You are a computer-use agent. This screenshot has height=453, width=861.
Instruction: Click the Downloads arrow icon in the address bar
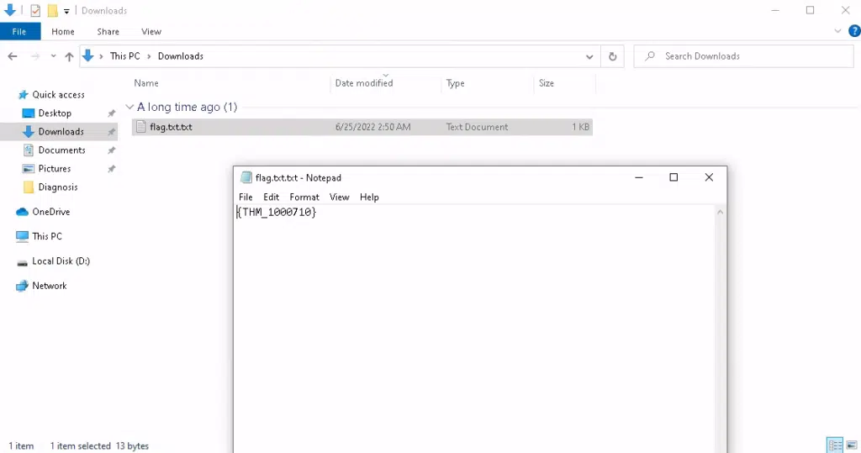click(x=87, y=55)
